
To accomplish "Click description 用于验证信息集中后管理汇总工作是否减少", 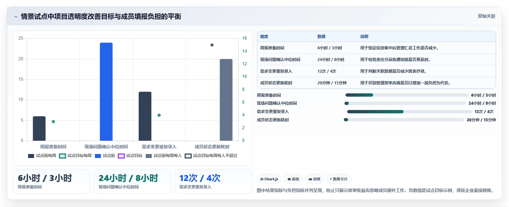I will pyautogui.click(x=399, y=48).
